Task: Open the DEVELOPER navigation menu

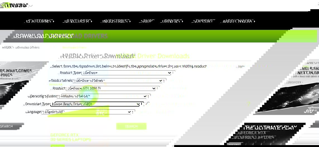Action: click(77, 21)
